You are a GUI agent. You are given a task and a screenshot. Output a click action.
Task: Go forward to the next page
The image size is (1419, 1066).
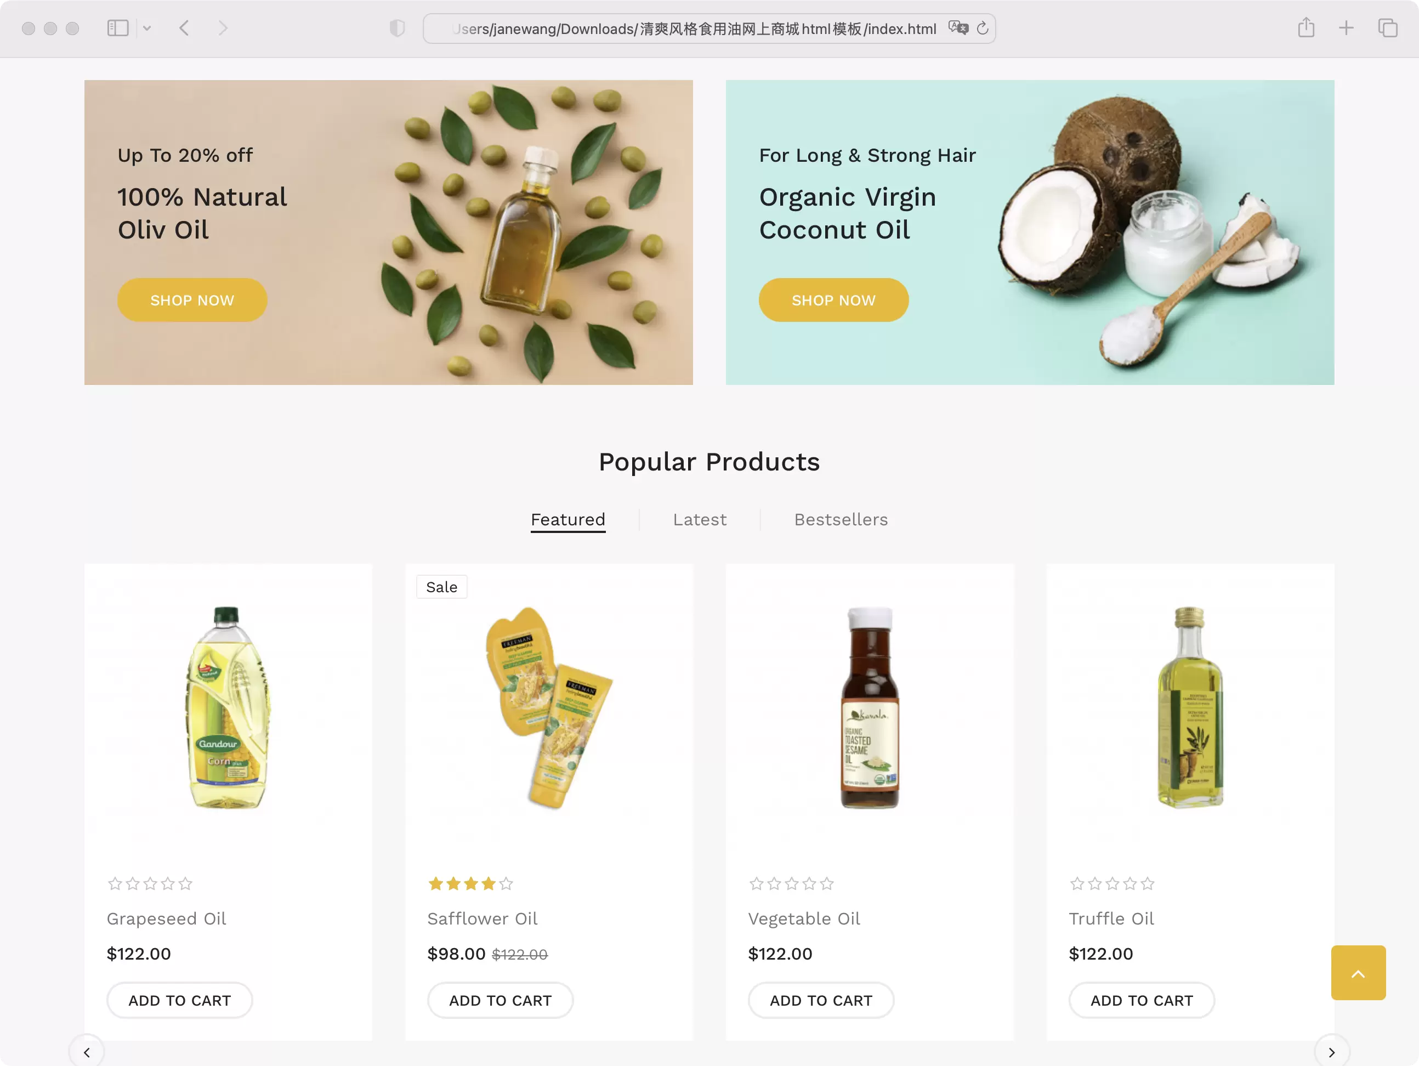tap(223, 28)
